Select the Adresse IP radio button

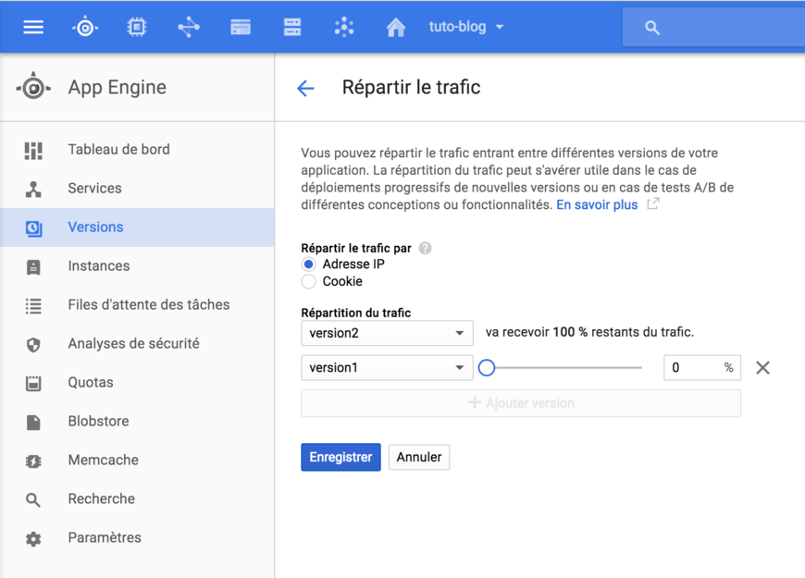(307, 264)
